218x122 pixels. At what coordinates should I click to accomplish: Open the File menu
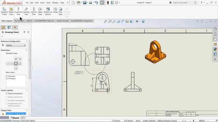[x=27, y=3]
